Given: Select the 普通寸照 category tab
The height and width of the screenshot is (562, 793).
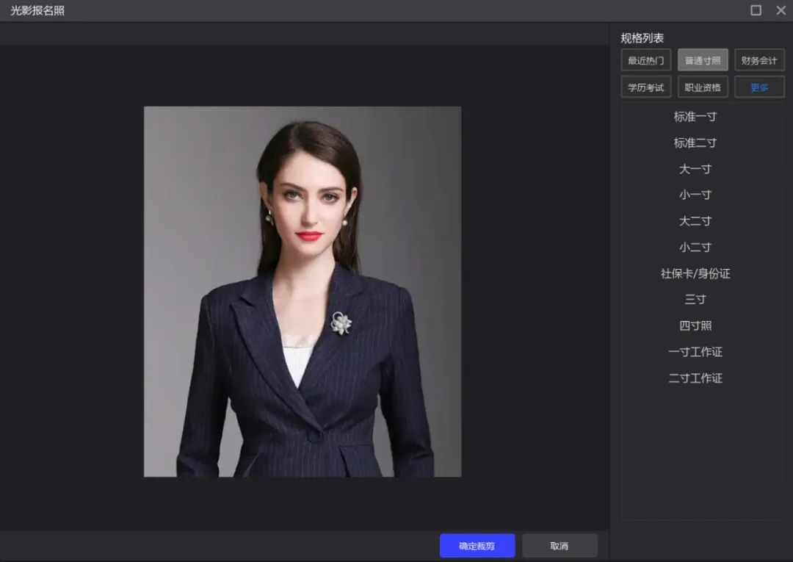Looking at the screenshot, I should click(x=703, y=60).
